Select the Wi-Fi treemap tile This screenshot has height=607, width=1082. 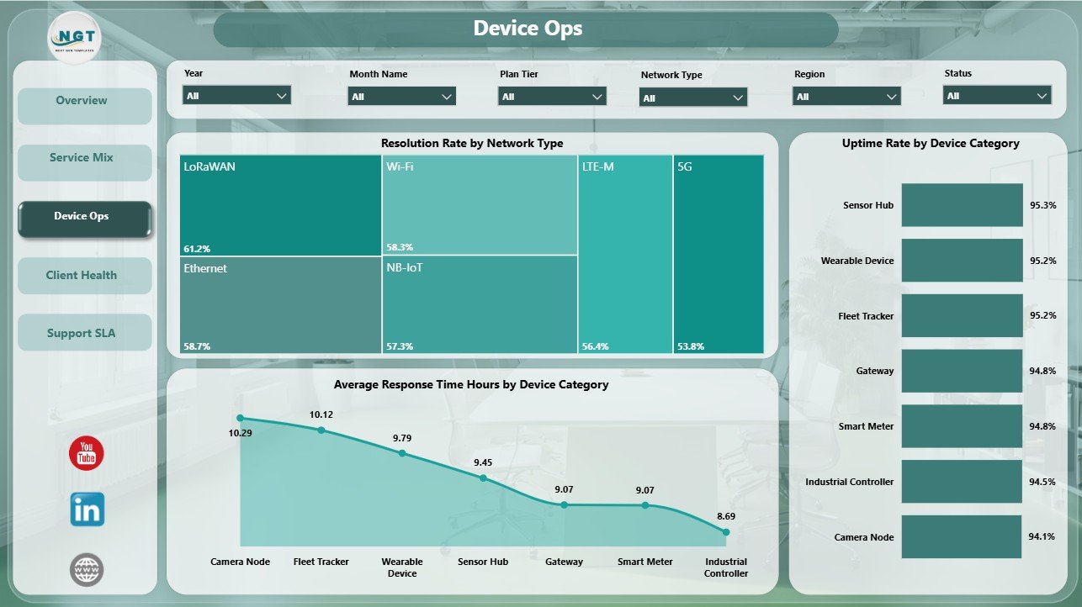point(480,205)
